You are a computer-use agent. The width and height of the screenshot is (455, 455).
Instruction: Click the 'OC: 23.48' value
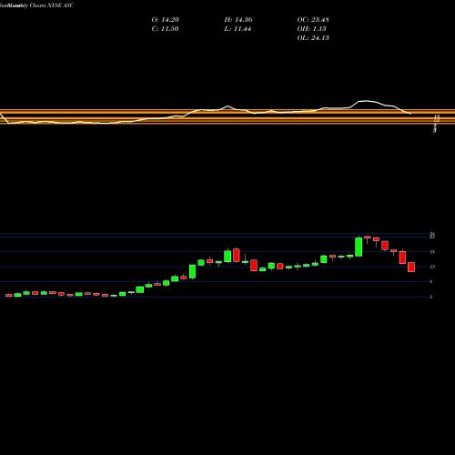(x=313, y=20)
